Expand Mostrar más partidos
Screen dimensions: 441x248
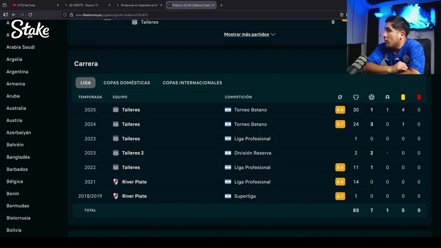pyautogui.click(x=249, y=34)
